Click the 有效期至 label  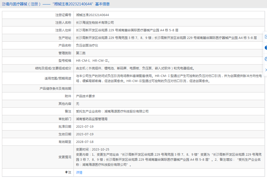tap(65, 142)
